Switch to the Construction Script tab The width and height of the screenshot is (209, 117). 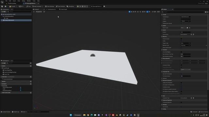(x=51, y=9)
